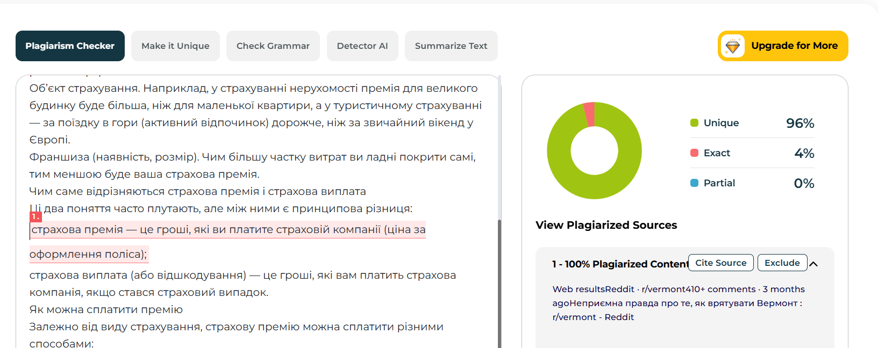Click the Upgrade for More button
878x348 pixels.
click(x=794, y=46)
